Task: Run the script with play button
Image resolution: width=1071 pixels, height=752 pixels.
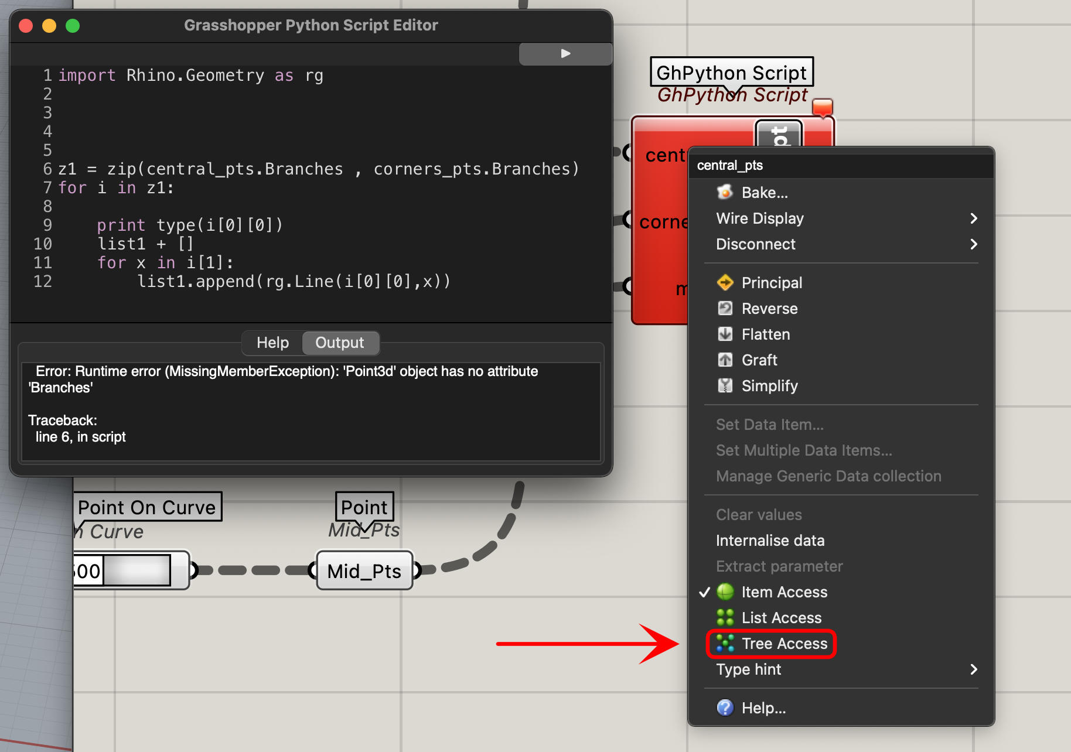Action: click(x=565, y=53)
